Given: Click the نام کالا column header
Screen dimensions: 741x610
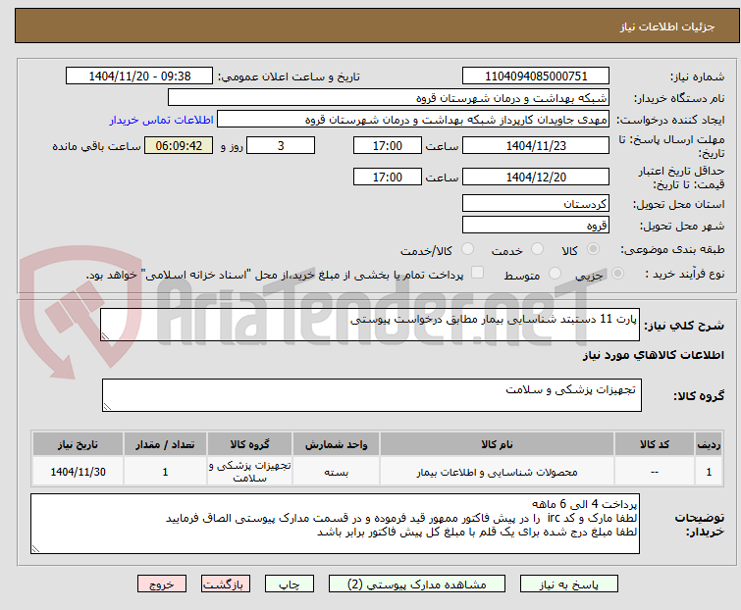Looking at the screenshot, I should [x=497, y=444].
